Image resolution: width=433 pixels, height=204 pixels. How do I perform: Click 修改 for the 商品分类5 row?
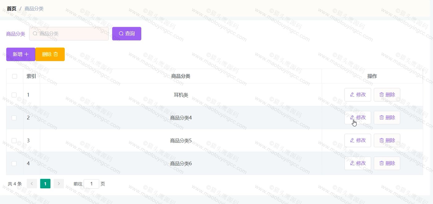click(x=358, y=140)
